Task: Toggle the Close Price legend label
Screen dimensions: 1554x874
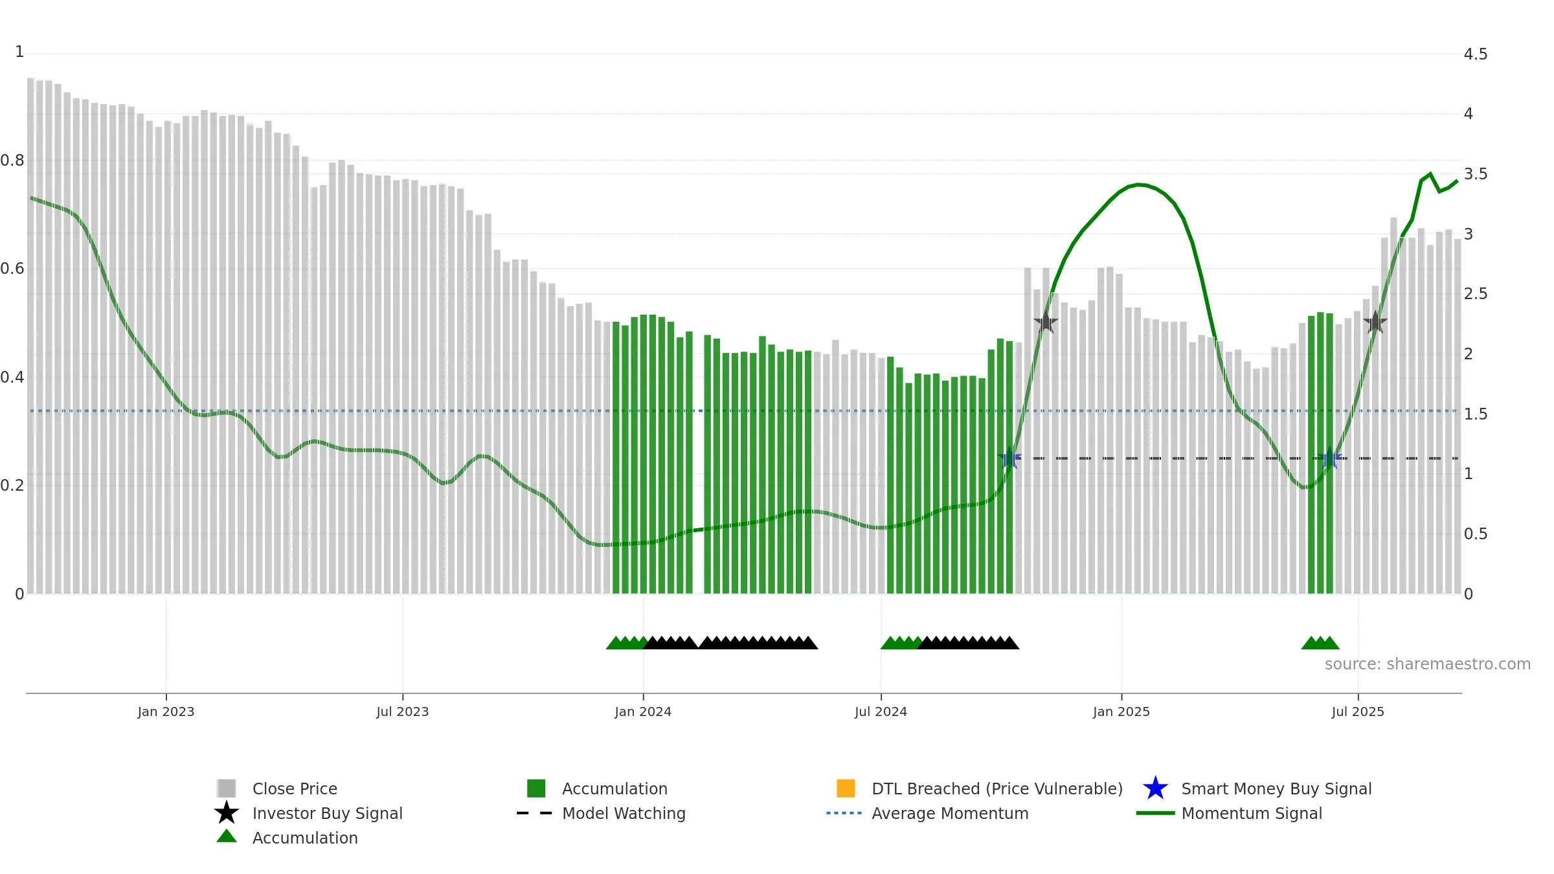Action: 295,789
